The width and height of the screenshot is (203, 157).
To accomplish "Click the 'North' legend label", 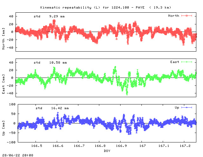I will coord(174,16).
